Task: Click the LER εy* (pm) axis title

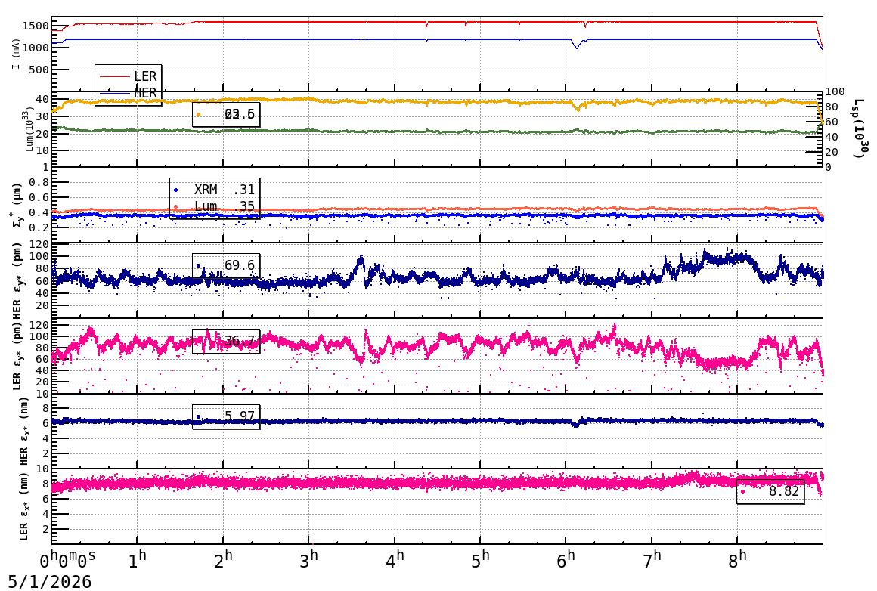Action: (17, 356)
